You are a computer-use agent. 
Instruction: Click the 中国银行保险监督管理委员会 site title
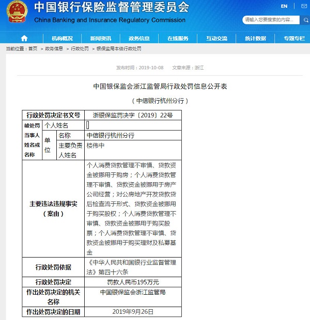click(111, 8)
